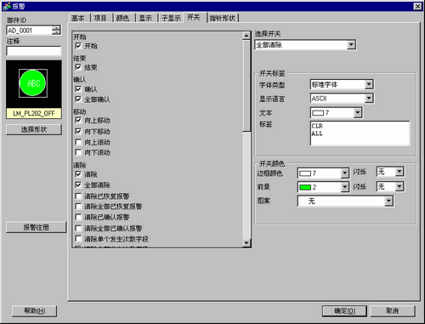
Task: Open the 图案 pattern dropdown
Action: tap(345, 201)
